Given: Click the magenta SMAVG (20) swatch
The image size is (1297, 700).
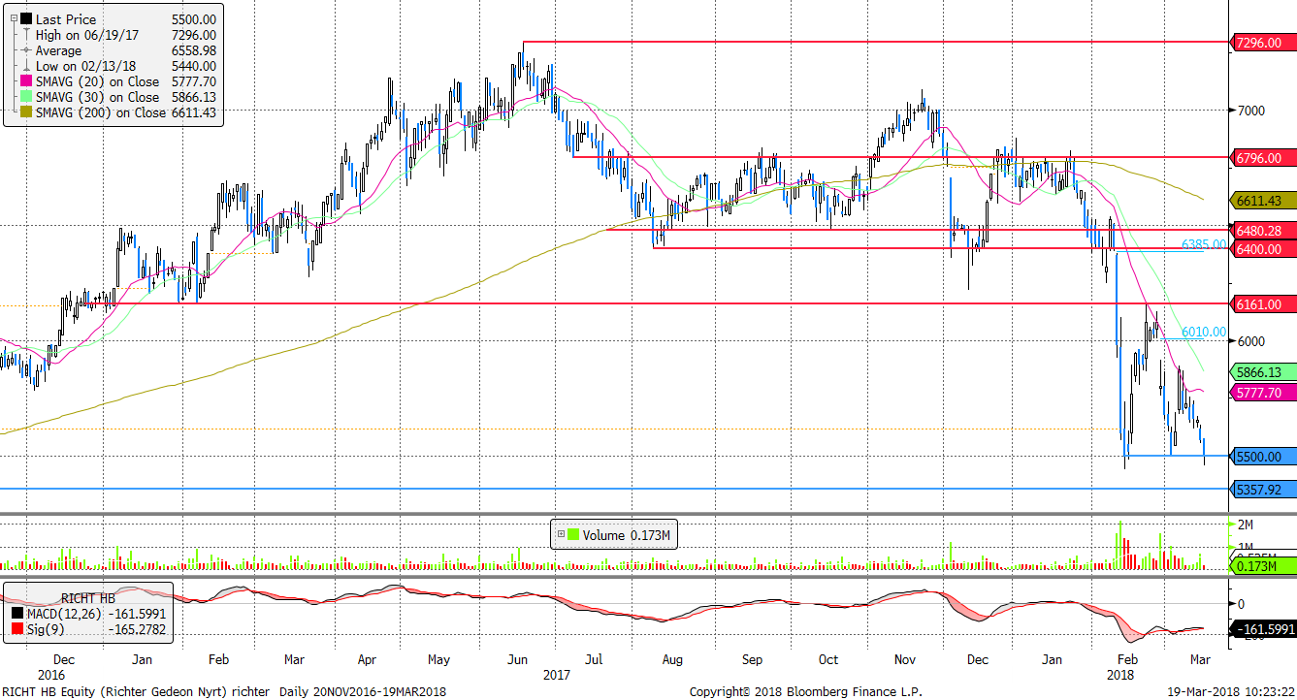Looking at the screenshot, I should click(24, 81).
